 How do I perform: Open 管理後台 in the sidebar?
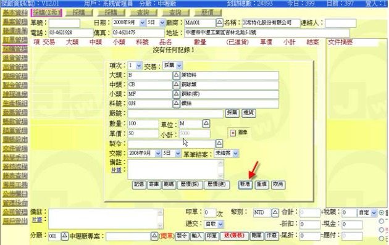tap(15, 203)
